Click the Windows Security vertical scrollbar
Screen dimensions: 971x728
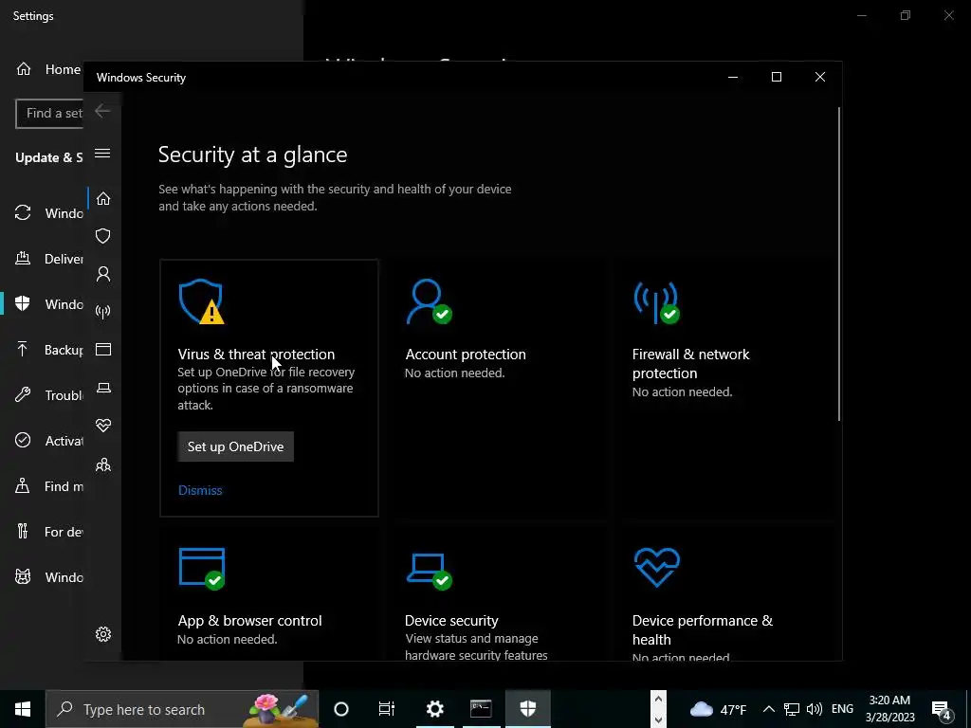click(839, 264)
